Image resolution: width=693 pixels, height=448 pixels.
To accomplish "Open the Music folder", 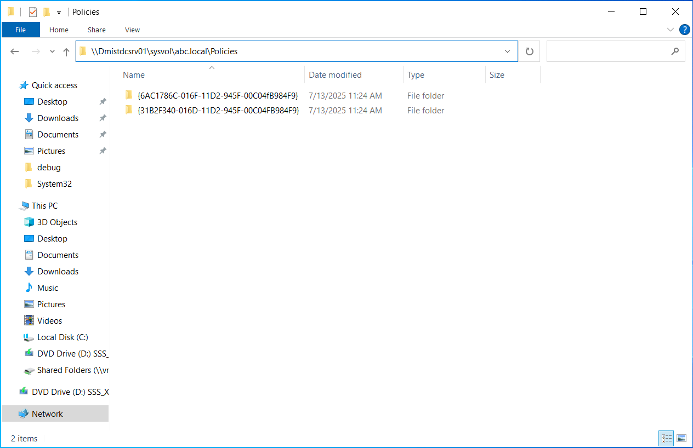I will tap(48, 288).
